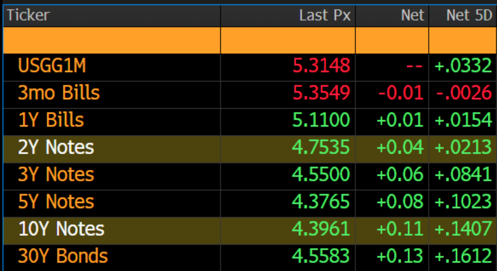Image resolution: width=497 pixels, height=271 pixels.
Task: Select the 5Y Notes ticker
Action: pyautogui.click(x=56, y=201)
